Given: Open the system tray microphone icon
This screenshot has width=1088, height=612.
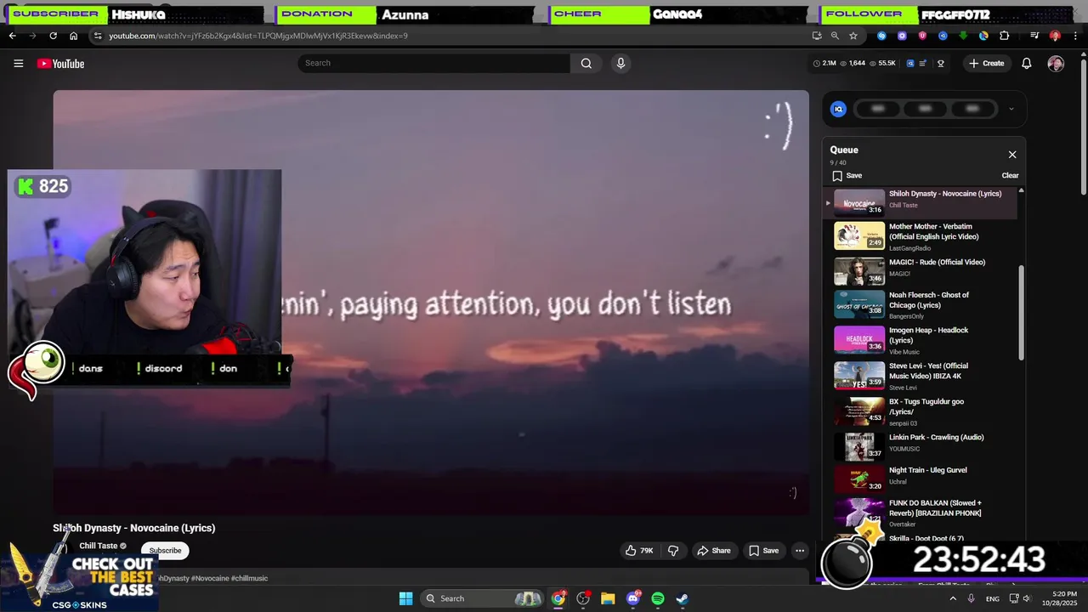Looking at the screenshot, I should pos(972,598).
